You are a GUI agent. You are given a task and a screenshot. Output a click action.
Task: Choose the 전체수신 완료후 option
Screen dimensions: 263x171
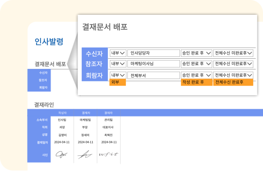click(233, 82)
